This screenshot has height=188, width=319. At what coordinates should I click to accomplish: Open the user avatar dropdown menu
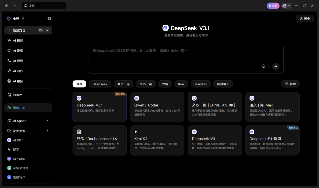point(287,6)
